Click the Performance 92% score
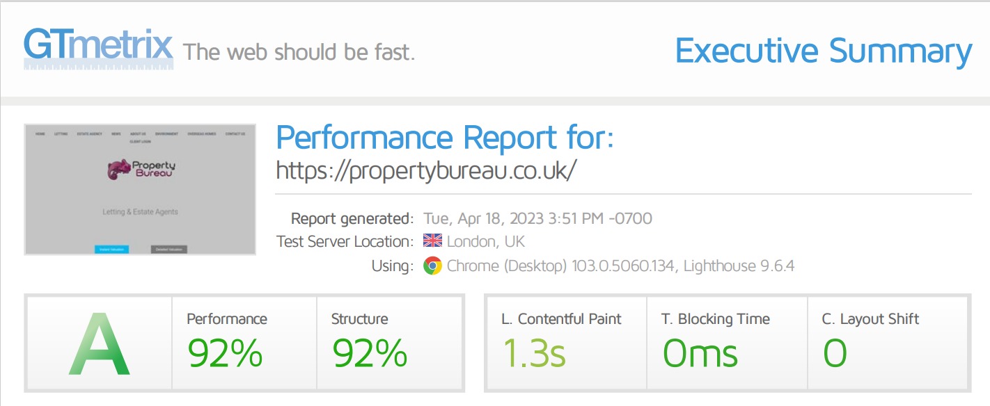Screen dimensions: 990x406 225,352
